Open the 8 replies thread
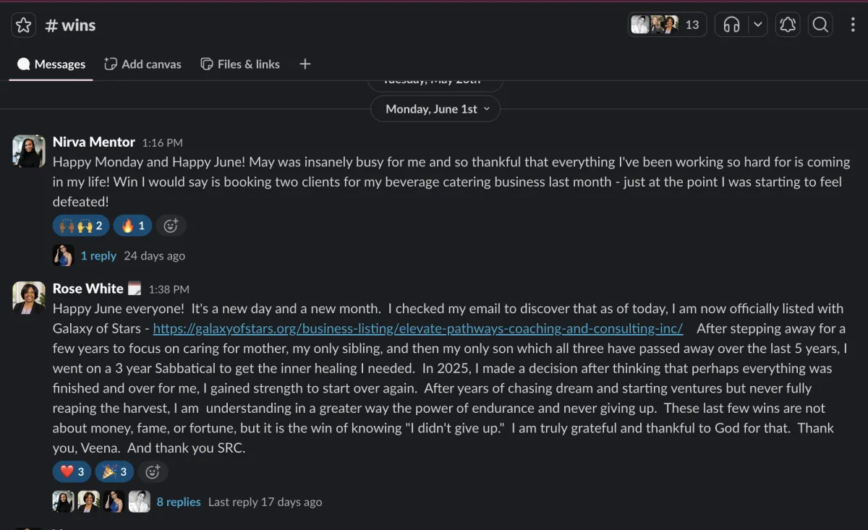Viewport: 868px width, 530px height. pyautogui.click(x=179, y=502)
